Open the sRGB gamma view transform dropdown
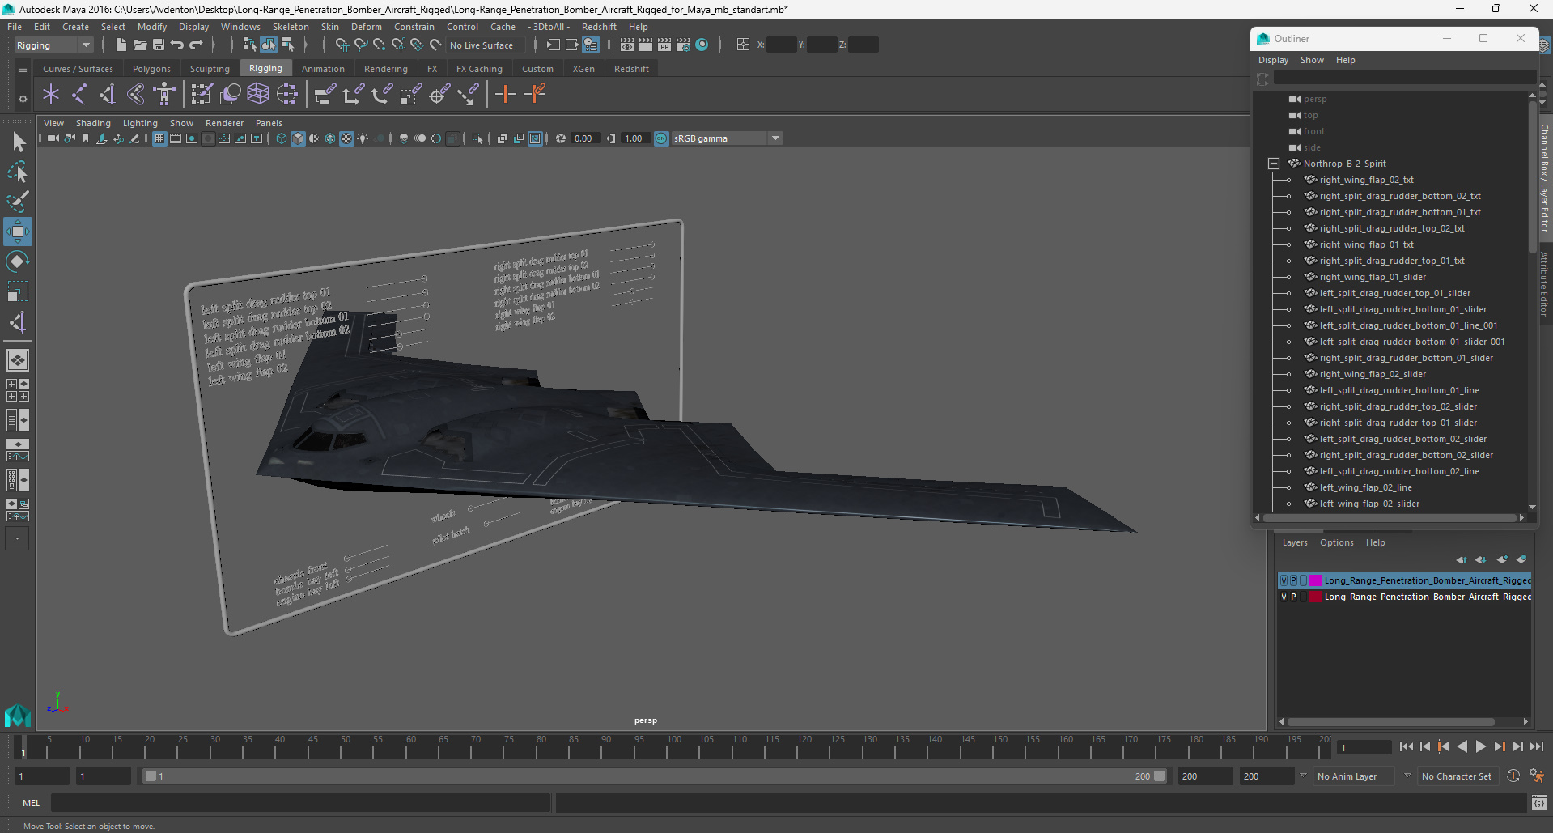Screen dimensions: 1553x833 [x=775, y=138]
